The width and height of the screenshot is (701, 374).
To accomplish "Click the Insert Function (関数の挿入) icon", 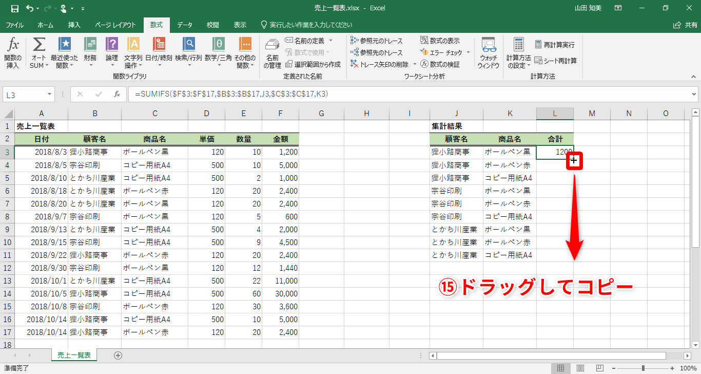I will [13, 53].
